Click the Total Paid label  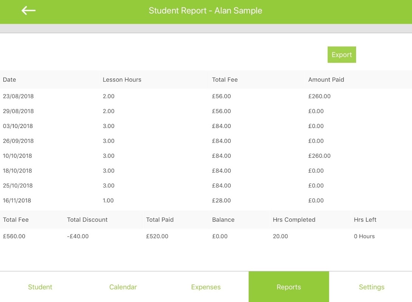click(x=160, y=220)
